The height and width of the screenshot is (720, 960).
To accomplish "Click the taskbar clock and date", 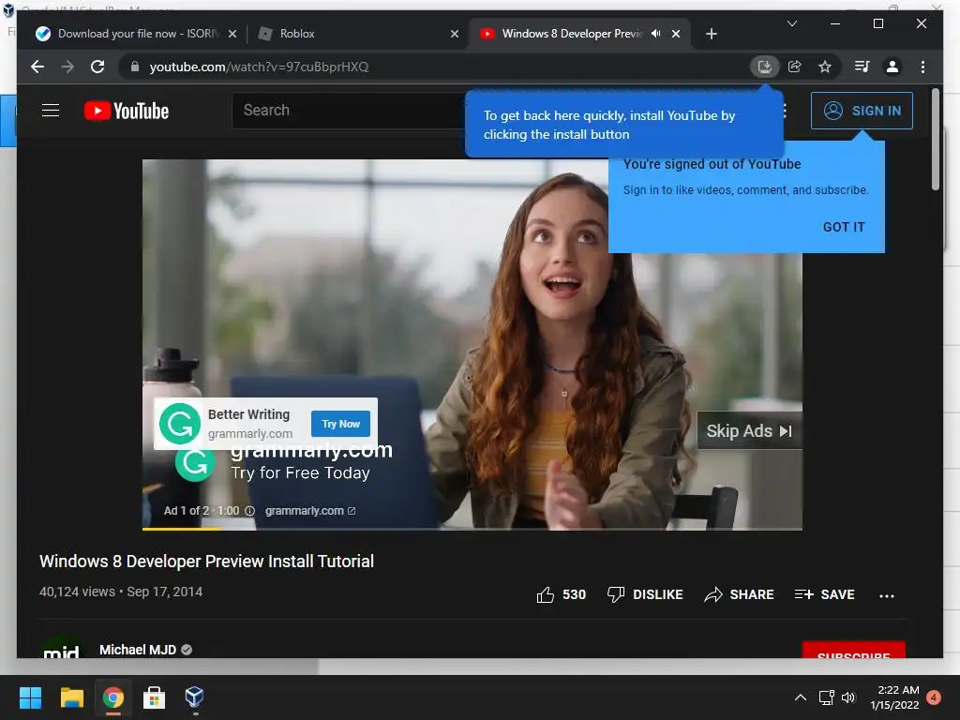I will (x=894, y=697).
